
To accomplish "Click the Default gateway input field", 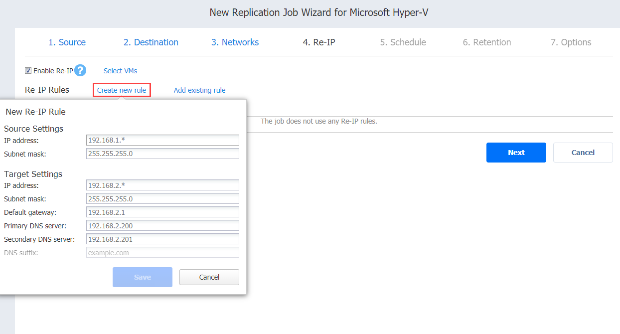I will 162,212.
